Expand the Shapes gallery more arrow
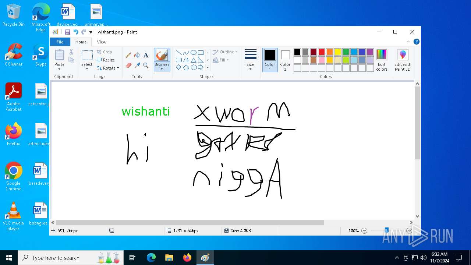The width and height of the screenshot is (471, 265). click(208, 67)
